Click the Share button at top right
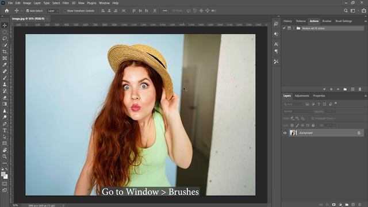The height and width of the screenshot is (207, 368). (x=363, y=10)
